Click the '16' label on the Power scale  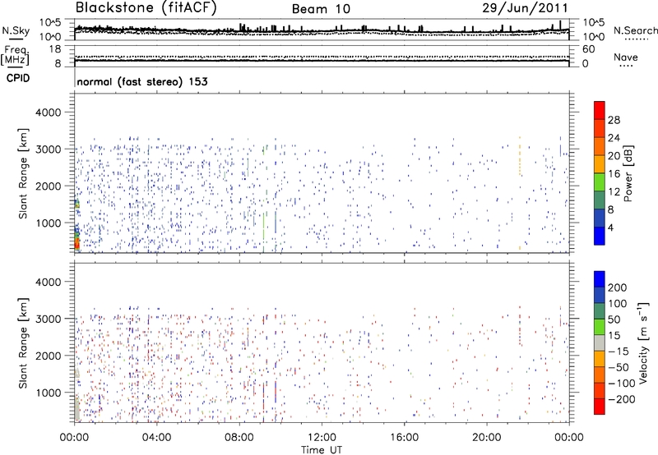[x=614, y=174]
